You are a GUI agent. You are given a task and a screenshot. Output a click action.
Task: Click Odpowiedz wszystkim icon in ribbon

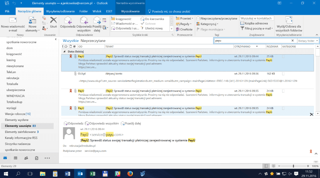84,21
